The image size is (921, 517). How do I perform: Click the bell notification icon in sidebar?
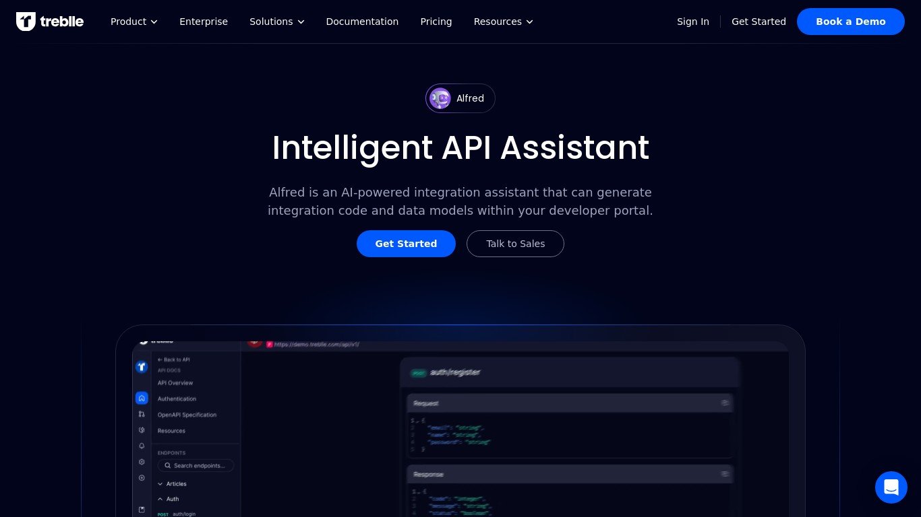pyautogui.click(x=142, y=446)
